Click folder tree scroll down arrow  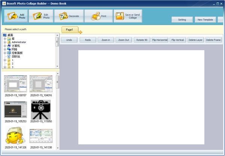tap(57, 66)
